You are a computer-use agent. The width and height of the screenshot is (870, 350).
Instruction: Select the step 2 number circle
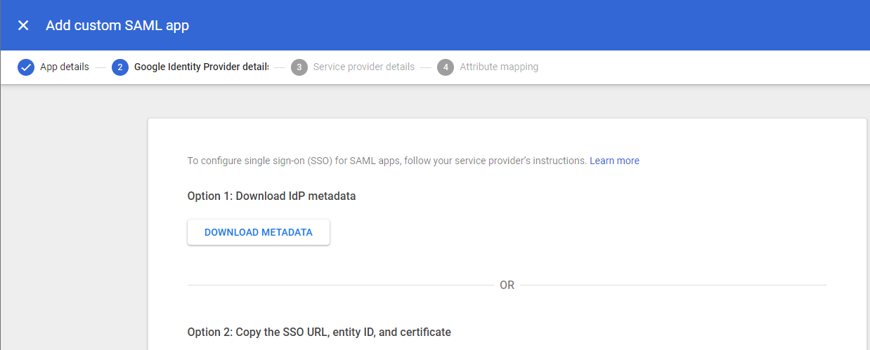[120, 67]
